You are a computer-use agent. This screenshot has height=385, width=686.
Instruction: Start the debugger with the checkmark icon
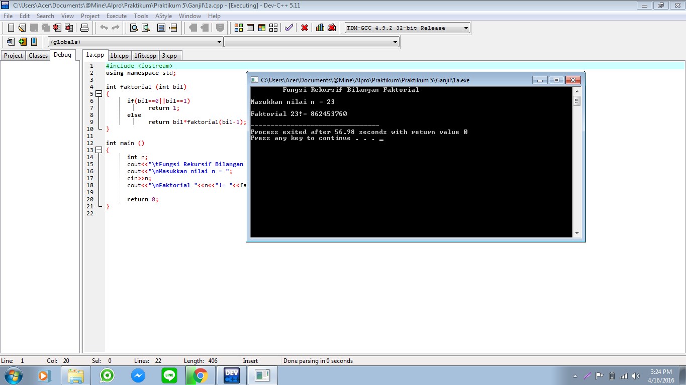pos(288,28)
